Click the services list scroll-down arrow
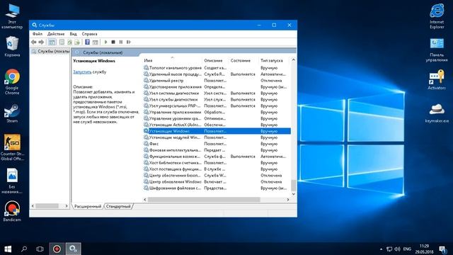The height and width of the screenshot is (255, 453). tap(294, 194)
